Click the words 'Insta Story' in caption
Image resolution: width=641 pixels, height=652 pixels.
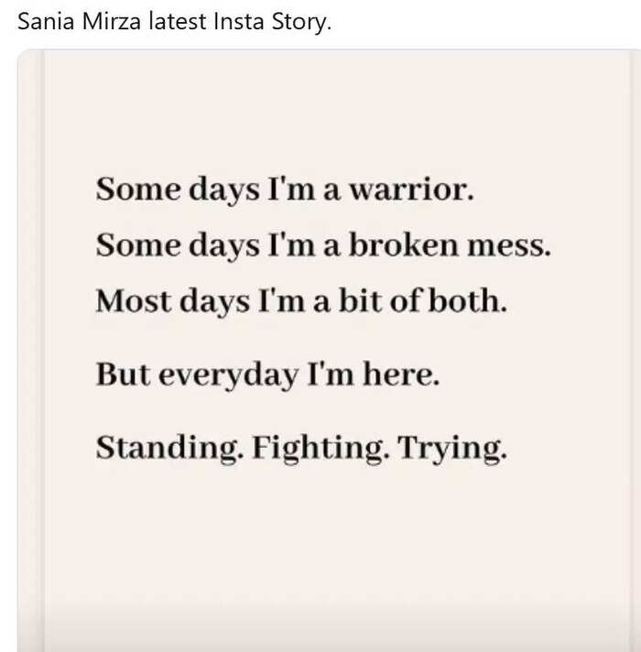pos(272,22)
